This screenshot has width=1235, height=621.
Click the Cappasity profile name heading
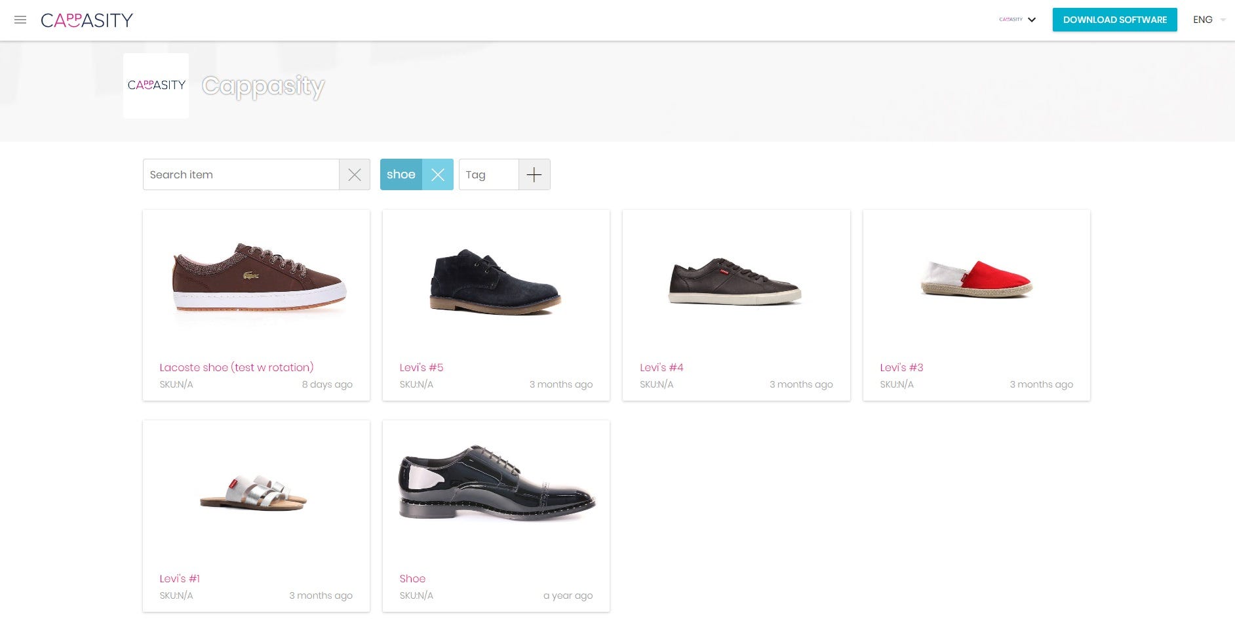pos(264,87)
